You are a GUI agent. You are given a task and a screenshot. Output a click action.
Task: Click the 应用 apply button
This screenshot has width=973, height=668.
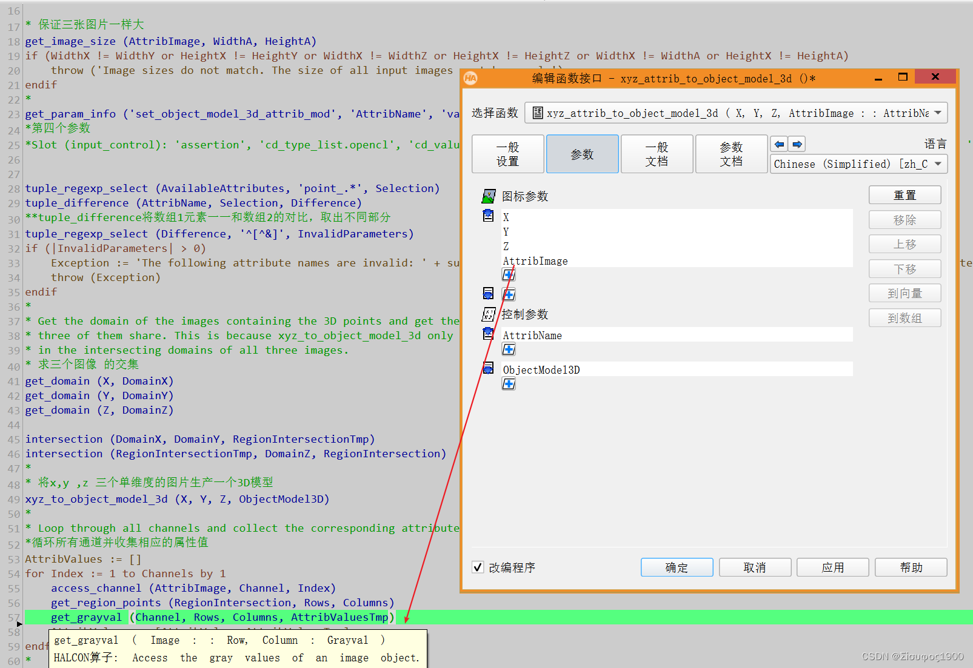coord(832,567)
